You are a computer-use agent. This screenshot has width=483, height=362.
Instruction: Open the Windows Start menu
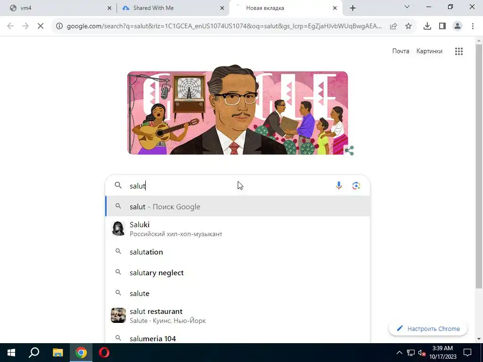tap(11, 353)
